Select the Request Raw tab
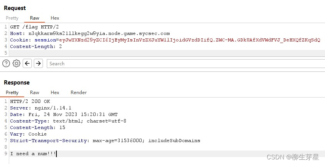 coord(35,18)
